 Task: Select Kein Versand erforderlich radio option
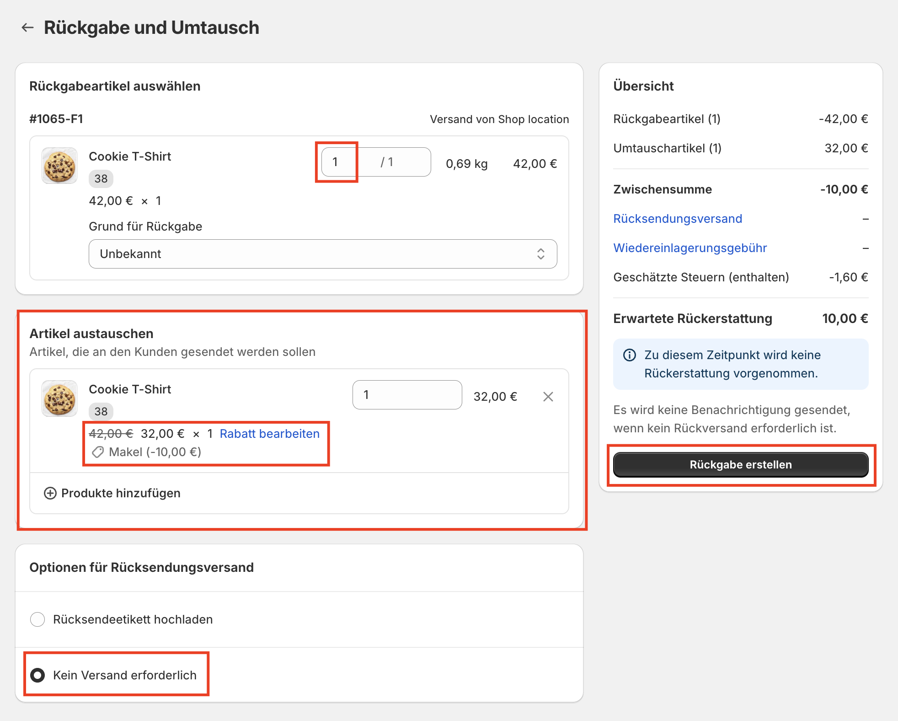pyautogui.click(x=37, y=675)
